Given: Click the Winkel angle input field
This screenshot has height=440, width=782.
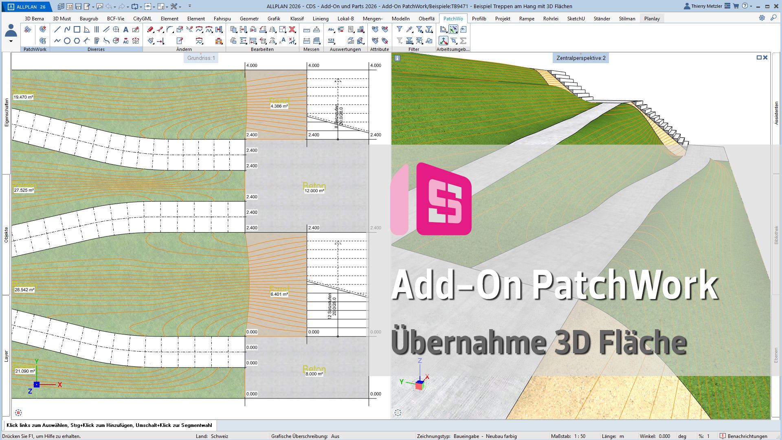Looking at the screenshot, I should pos(664,436).
